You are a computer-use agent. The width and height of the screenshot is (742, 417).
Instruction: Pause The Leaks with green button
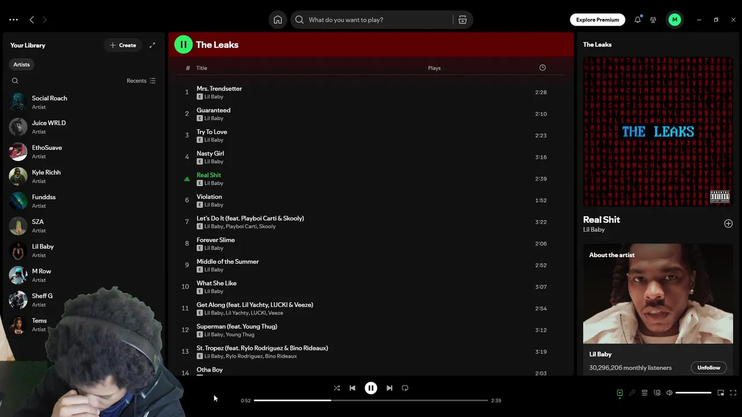(183, 45)
